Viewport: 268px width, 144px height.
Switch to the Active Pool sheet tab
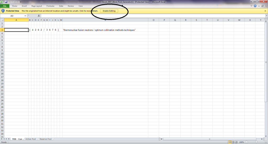pos(31,139)
